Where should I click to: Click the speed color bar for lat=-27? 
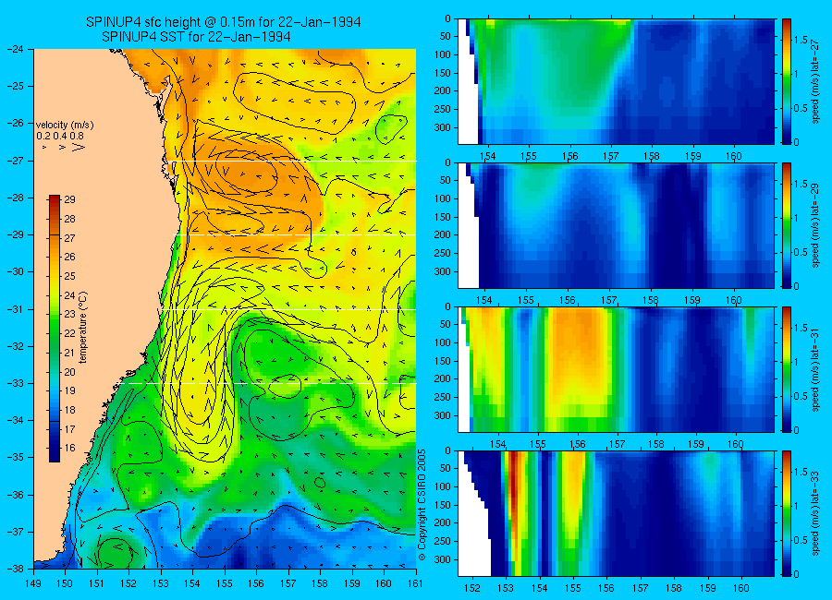click(x=786, y=81)
